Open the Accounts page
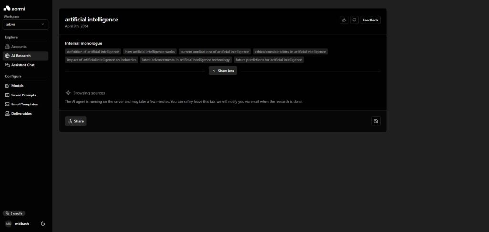This screenshot has width=489, height=232. coord(19,47)
